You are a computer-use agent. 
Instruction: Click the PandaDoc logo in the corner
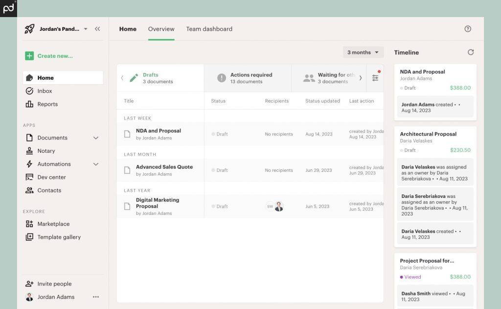[x=8, y=8]
